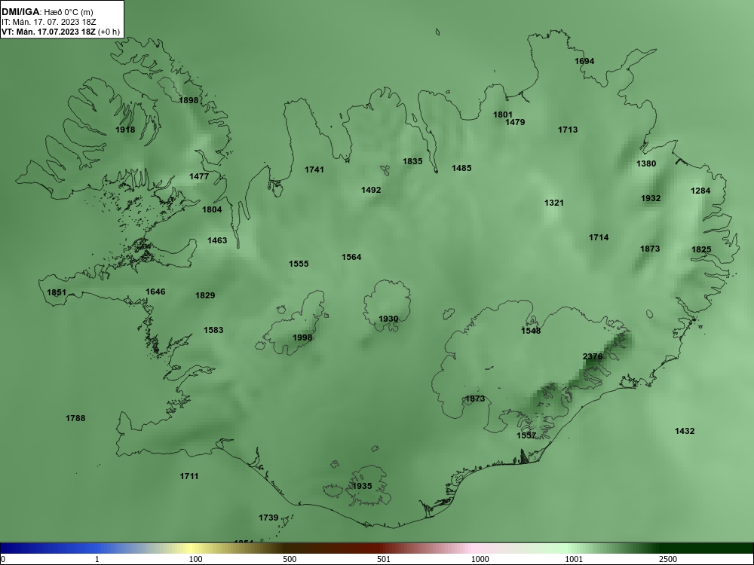This screenshot has width=754, height=565.
Task: Select the 1918 height value
Action: pyautogui.click(x=125, y=130)
